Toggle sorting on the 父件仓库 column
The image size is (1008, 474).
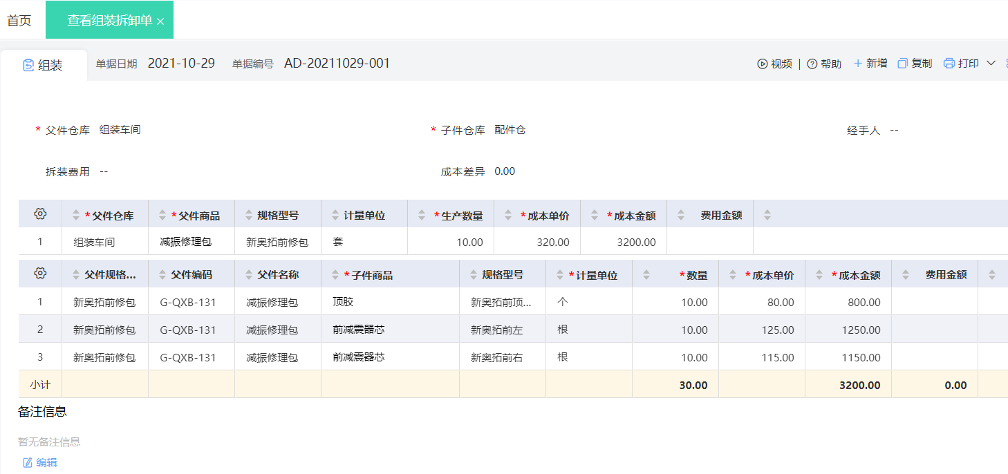pyautogui.click(x=75, y=214)
